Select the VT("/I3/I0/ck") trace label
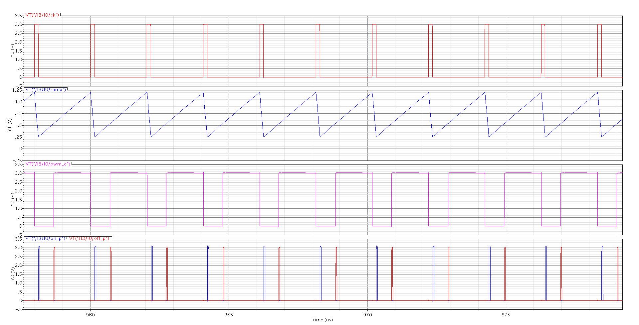 (42, 15)
